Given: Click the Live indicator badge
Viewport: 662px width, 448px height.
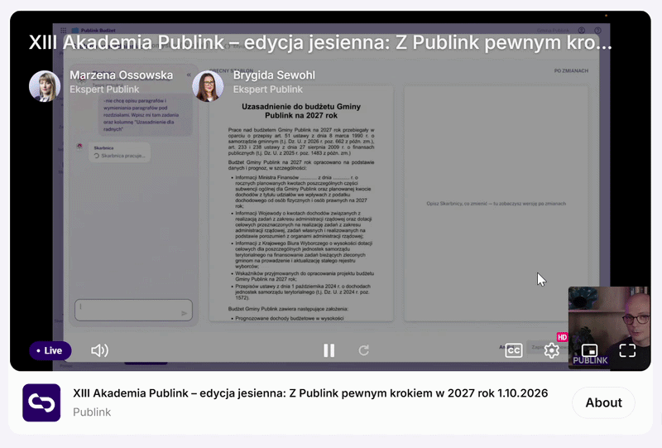Looking at the screenshot, I should pos(50,350).
